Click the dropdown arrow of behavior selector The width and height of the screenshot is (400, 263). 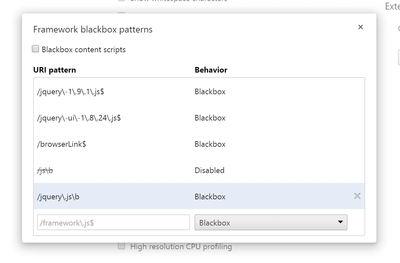340,222
